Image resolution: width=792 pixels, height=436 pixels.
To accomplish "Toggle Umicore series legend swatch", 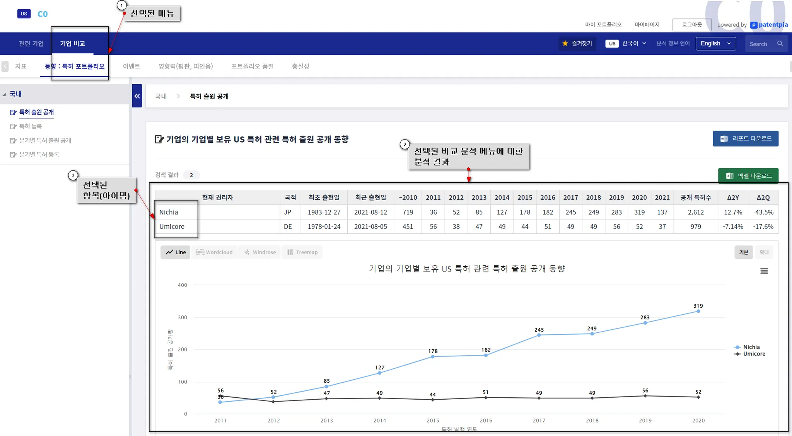I will (x=737, y=354).
